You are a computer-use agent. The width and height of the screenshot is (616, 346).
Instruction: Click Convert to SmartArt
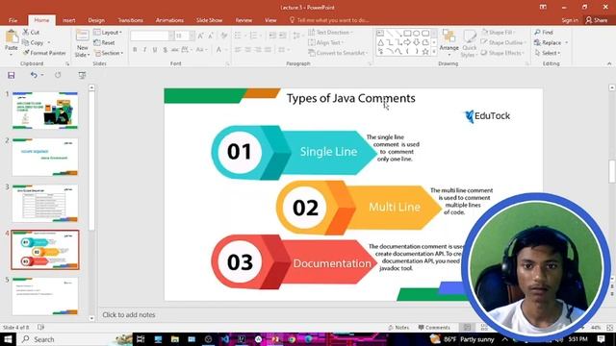pos(338,53)
